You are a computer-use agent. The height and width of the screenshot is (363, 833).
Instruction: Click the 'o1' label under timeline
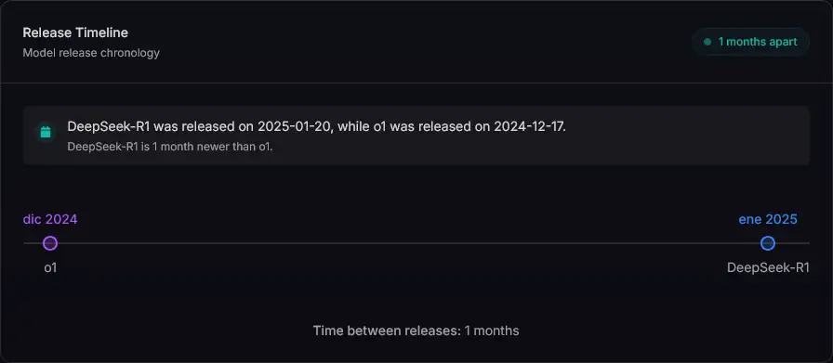pos(50,268)
